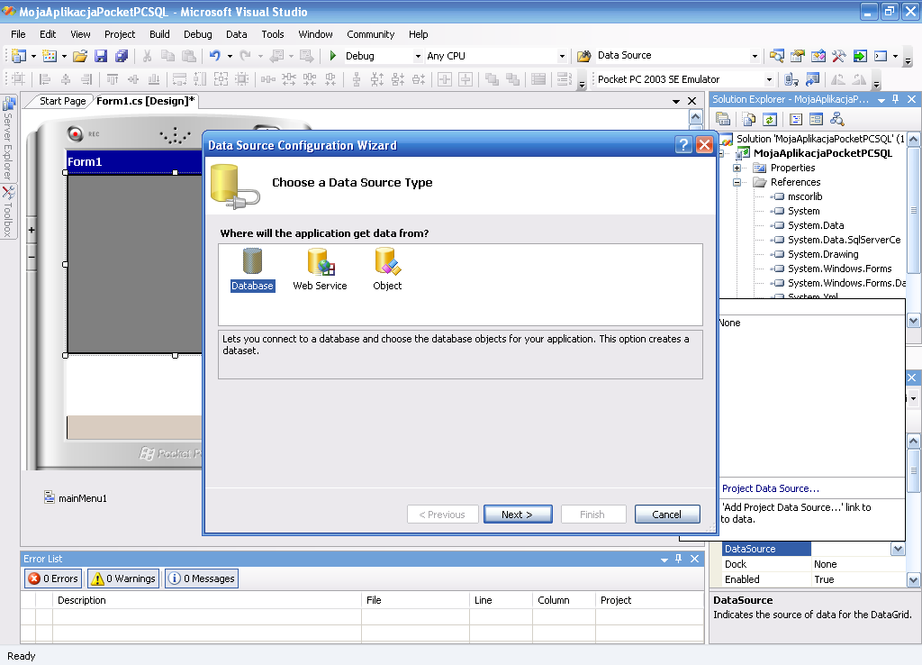Screen dimensions: 922x665
Task: Toggle auto-hide pin on Solution Explorer
Action: [896, 99]
